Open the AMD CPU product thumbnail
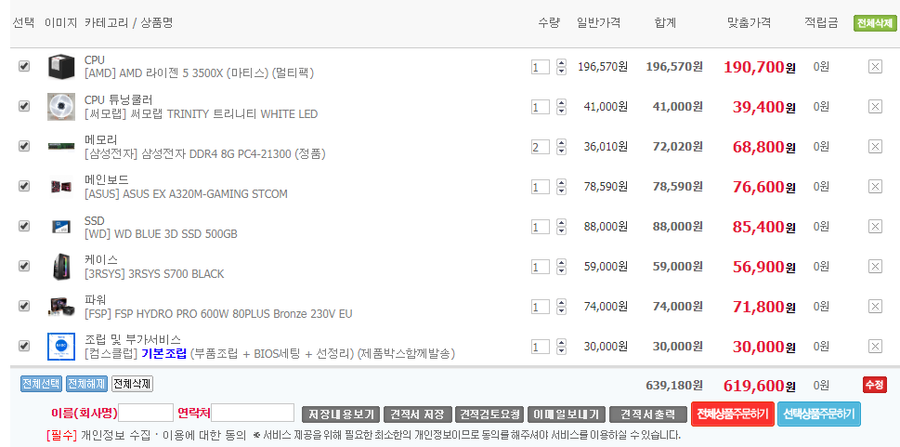Screen dimensions: 900x447 (x=61, y=67)
